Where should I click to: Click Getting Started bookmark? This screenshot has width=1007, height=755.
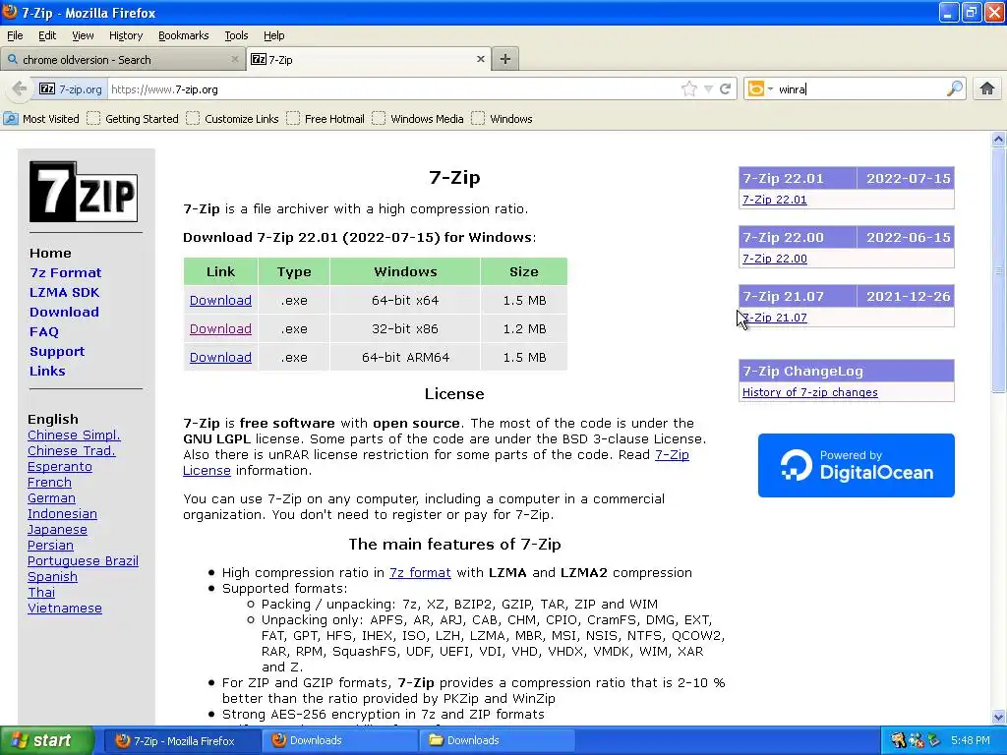point(133,119)
